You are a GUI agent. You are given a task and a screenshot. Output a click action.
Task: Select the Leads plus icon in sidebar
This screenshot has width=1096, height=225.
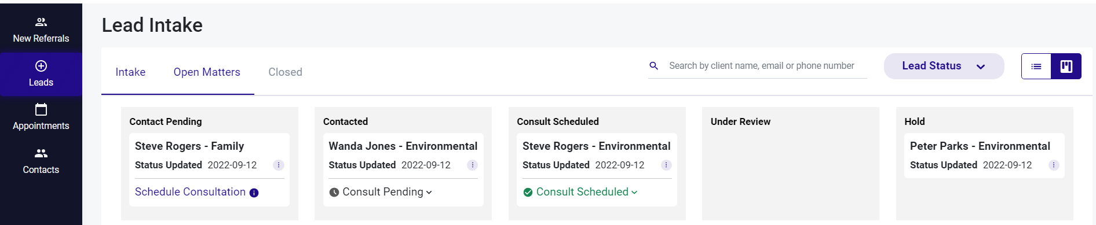41,66
